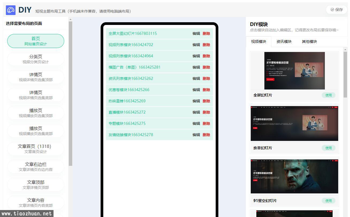
Task: Click the 全屏幻灯片 preview thumbnail
Action: [294, 71]
